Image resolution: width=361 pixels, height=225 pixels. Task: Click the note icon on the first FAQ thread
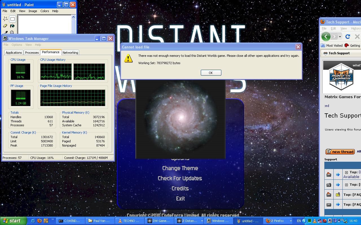tap(338, 195)
